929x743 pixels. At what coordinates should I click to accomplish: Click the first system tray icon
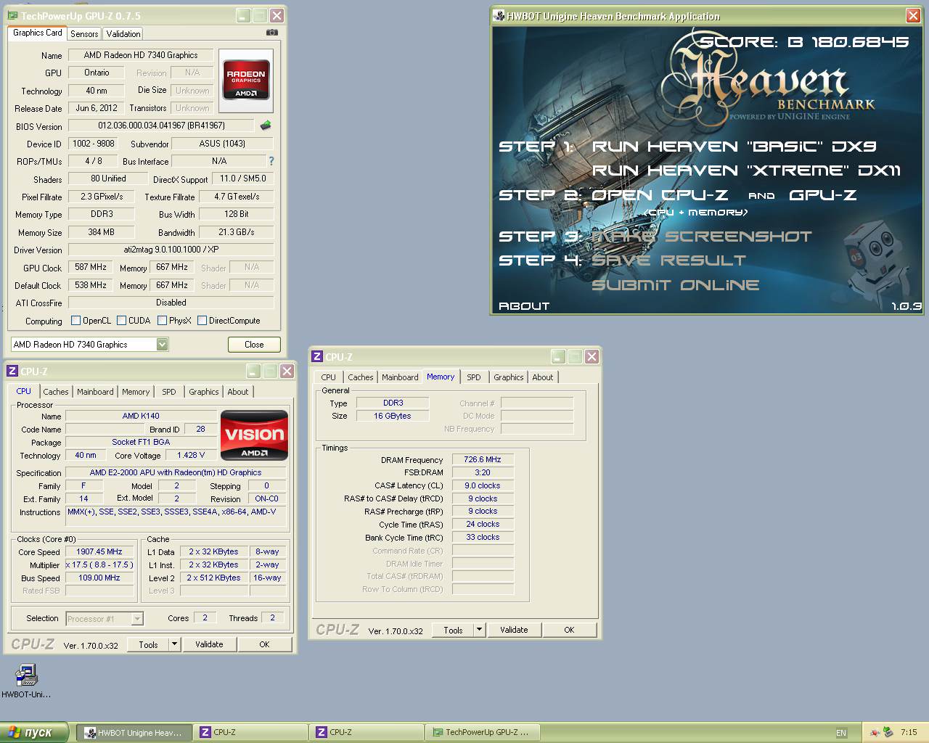[875, 733]
